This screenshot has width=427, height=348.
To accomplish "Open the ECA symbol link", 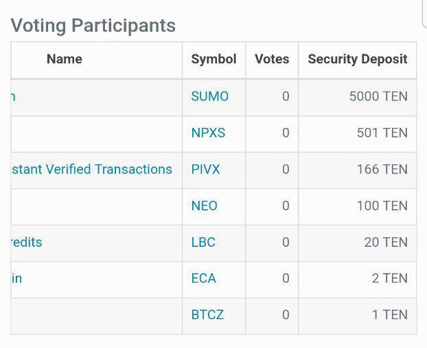I will tap(203, 279).
